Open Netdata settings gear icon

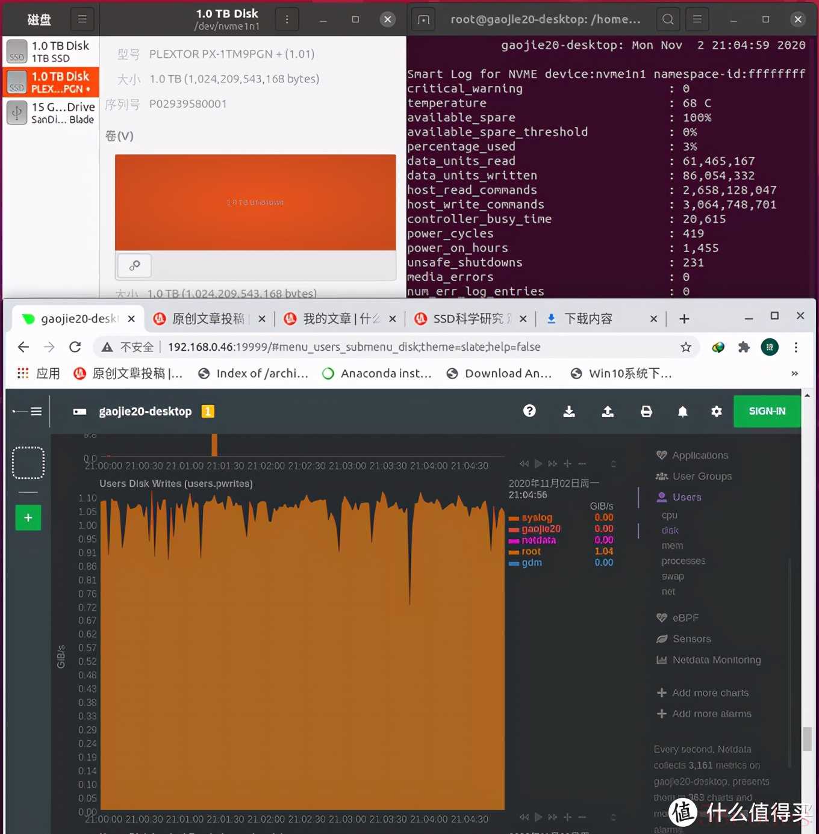[x=716, y=412]
